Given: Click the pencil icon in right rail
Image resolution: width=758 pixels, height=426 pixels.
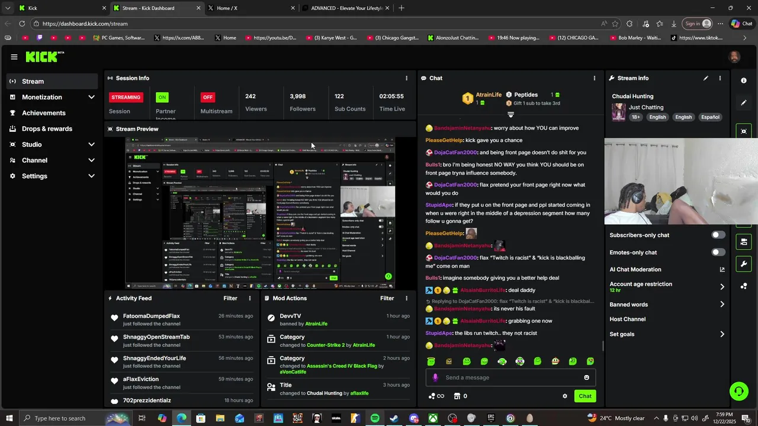Looking at the screenshot, I should click(744, 102).
